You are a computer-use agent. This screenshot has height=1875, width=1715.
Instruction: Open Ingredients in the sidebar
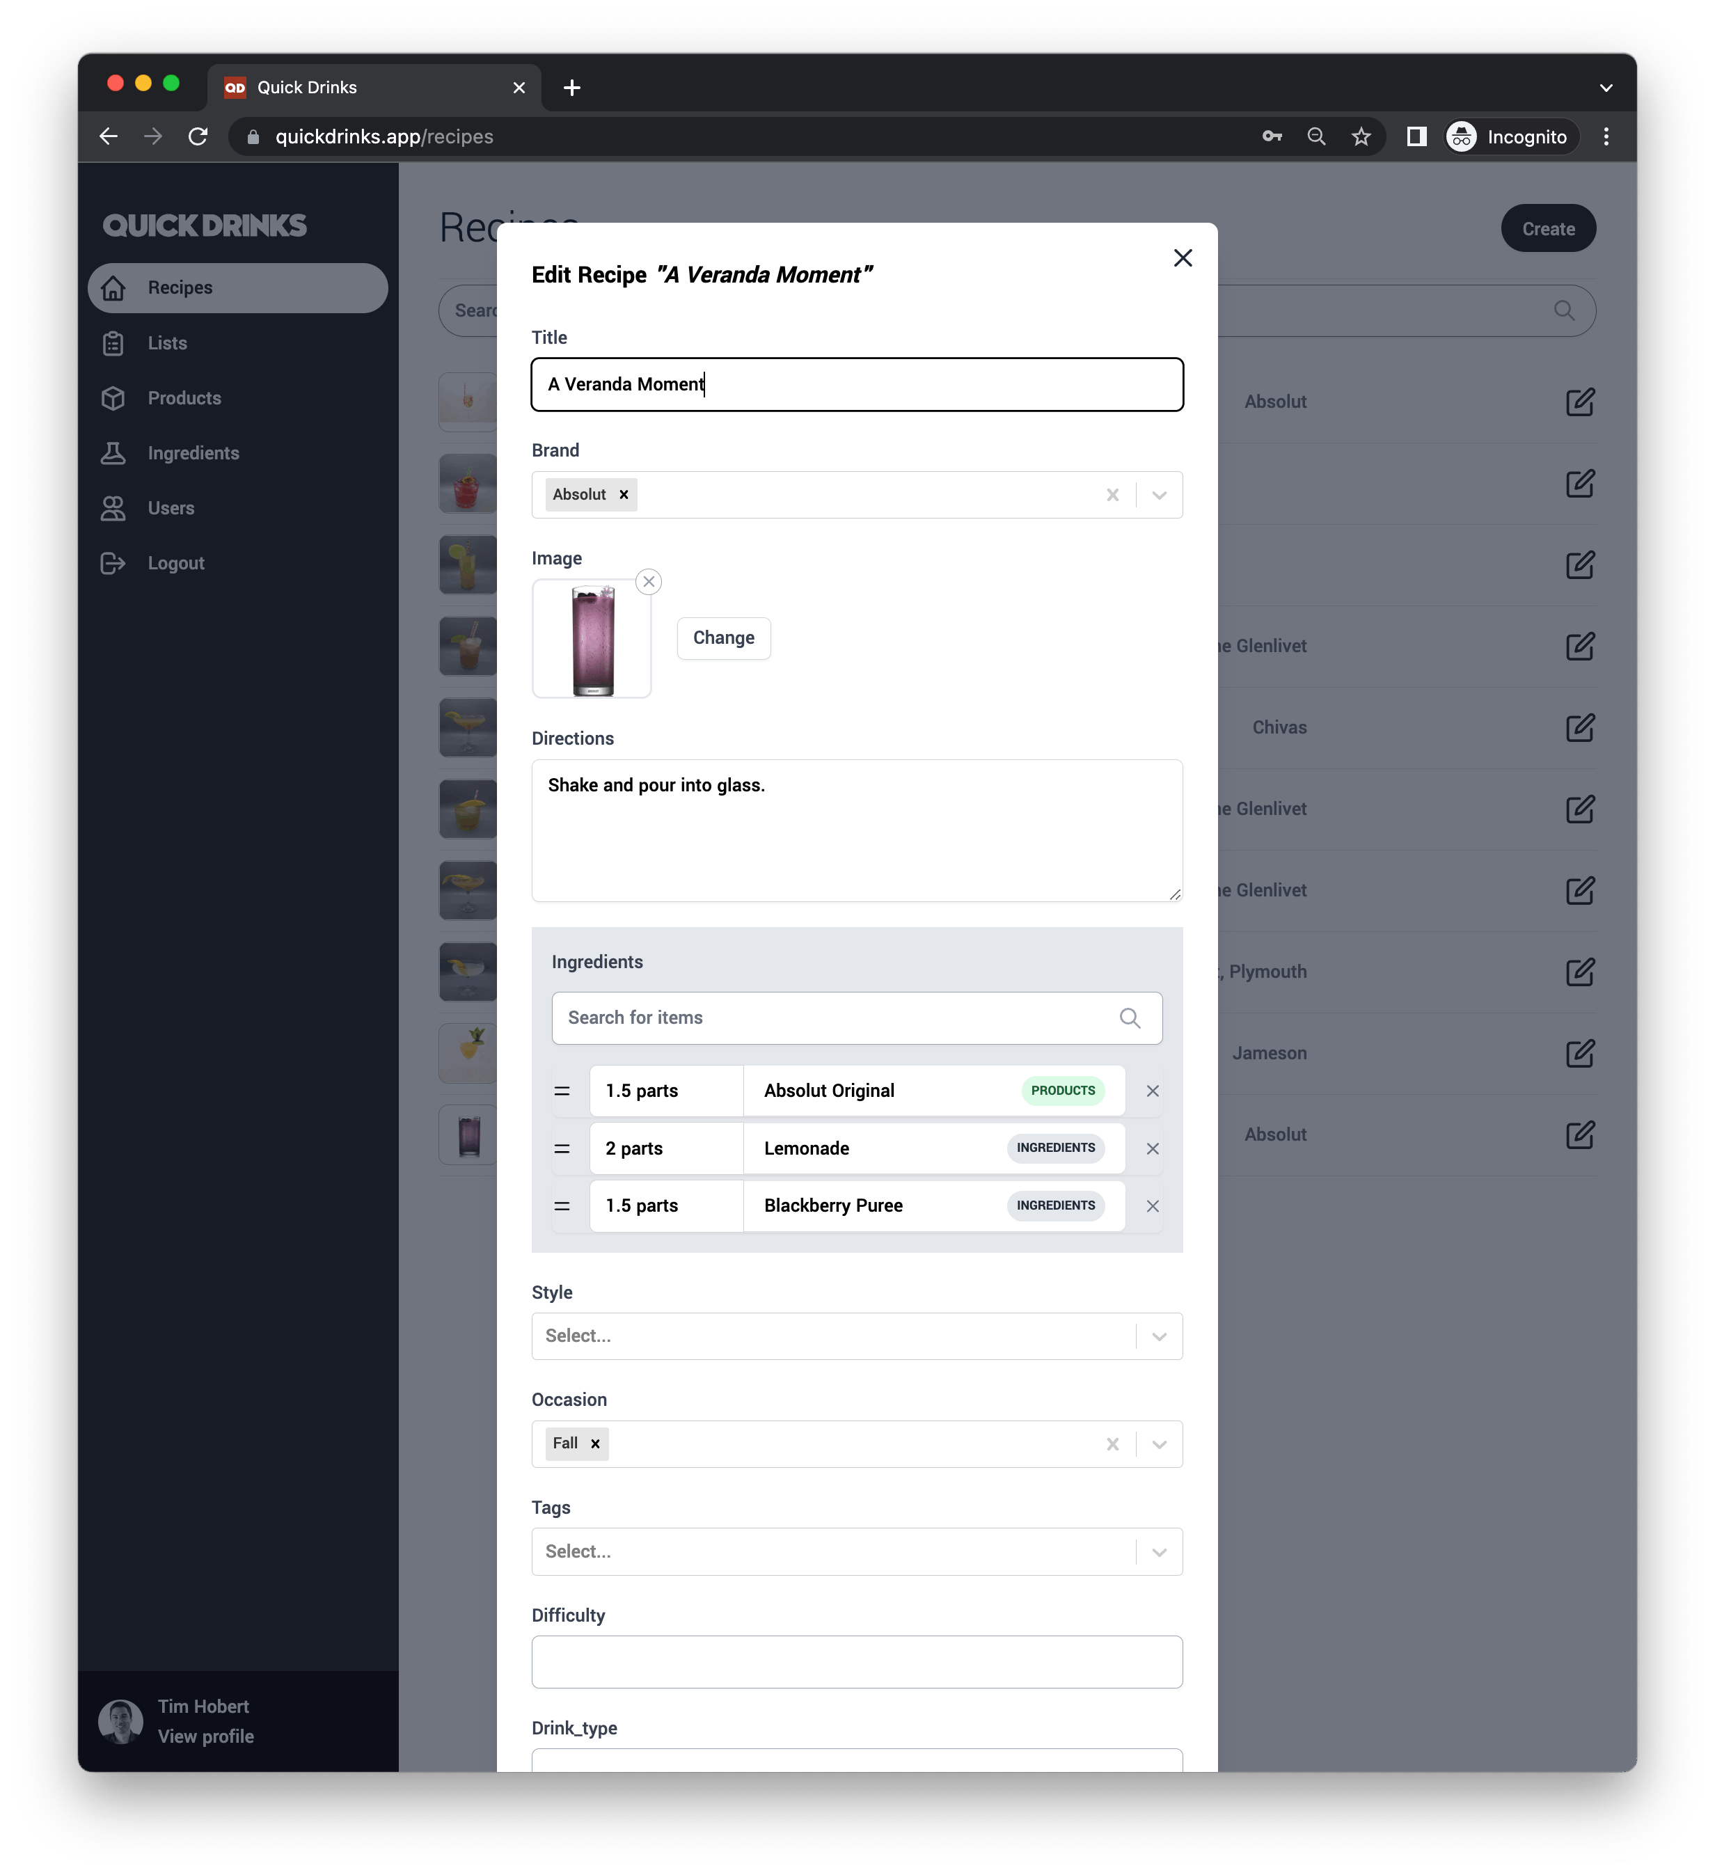(x=238, y=453)
